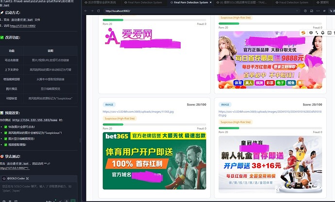Click IMAGE badge on the 11365.jpg card
Viewport: 335px width, 202px height.
(109, 105)
